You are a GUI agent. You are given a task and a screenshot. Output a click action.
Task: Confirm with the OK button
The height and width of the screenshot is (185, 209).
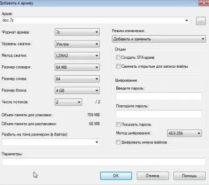pyautogui.click(x=116, y=176)
